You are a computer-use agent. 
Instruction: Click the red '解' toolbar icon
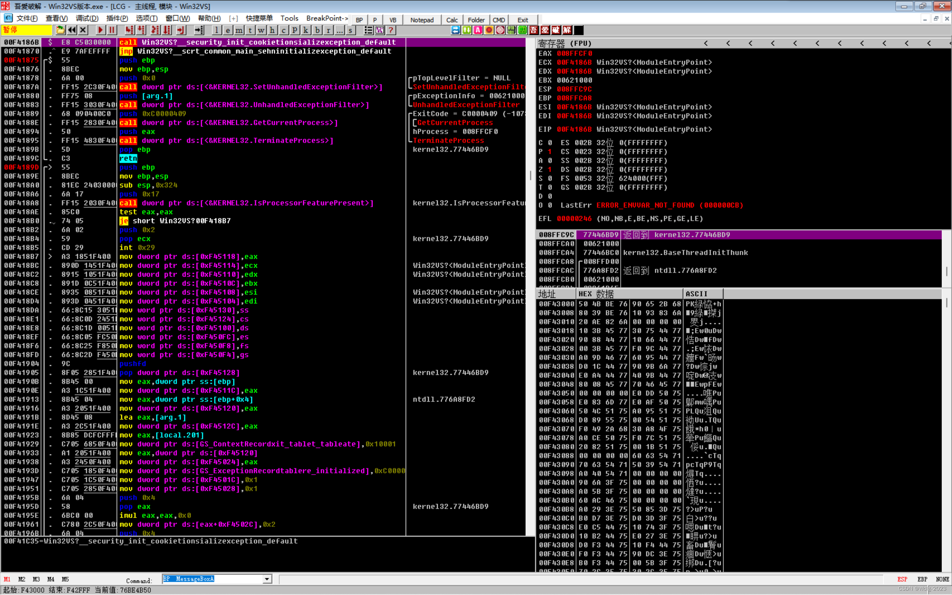567,30
